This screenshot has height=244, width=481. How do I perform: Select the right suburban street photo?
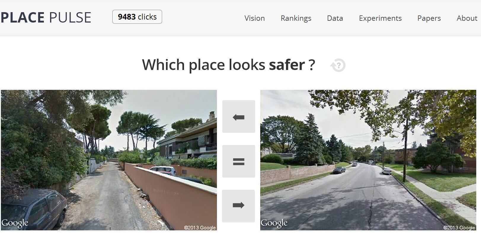pyautogui.click(x=368, y=160)
